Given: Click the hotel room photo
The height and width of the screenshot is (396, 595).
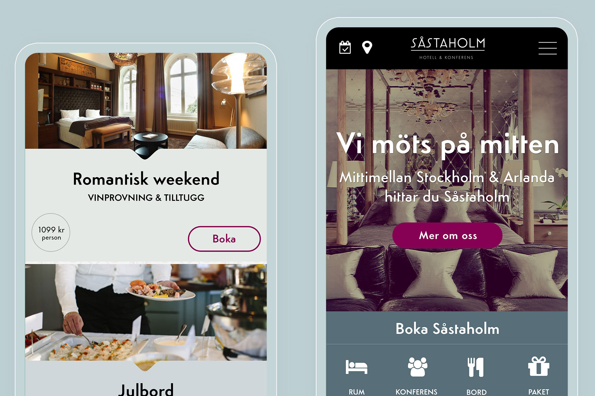Looking at the screenshot, I should (x=146, y=101).
